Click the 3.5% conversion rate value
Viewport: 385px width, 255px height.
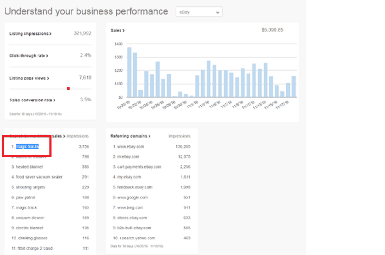tap(86, 100)
